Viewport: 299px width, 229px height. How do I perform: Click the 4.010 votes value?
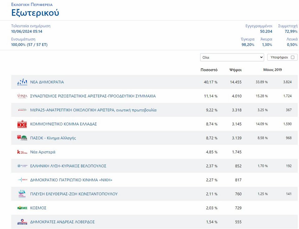coord(237,96)
